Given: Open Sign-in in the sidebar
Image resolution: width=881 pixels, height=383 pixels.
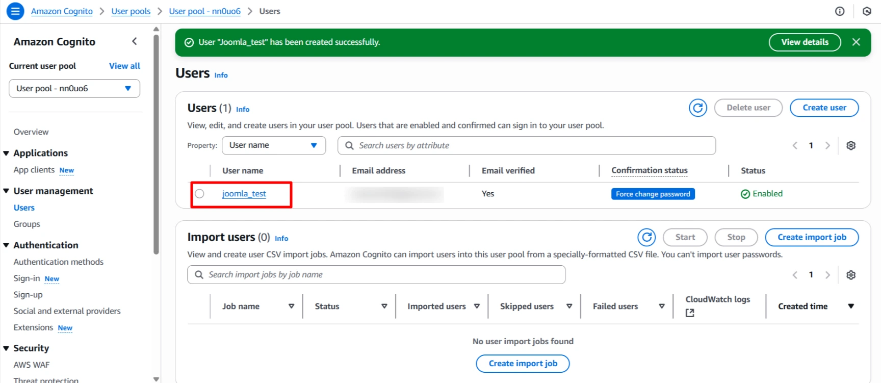Looking at the screenshot, I should 27,278.
